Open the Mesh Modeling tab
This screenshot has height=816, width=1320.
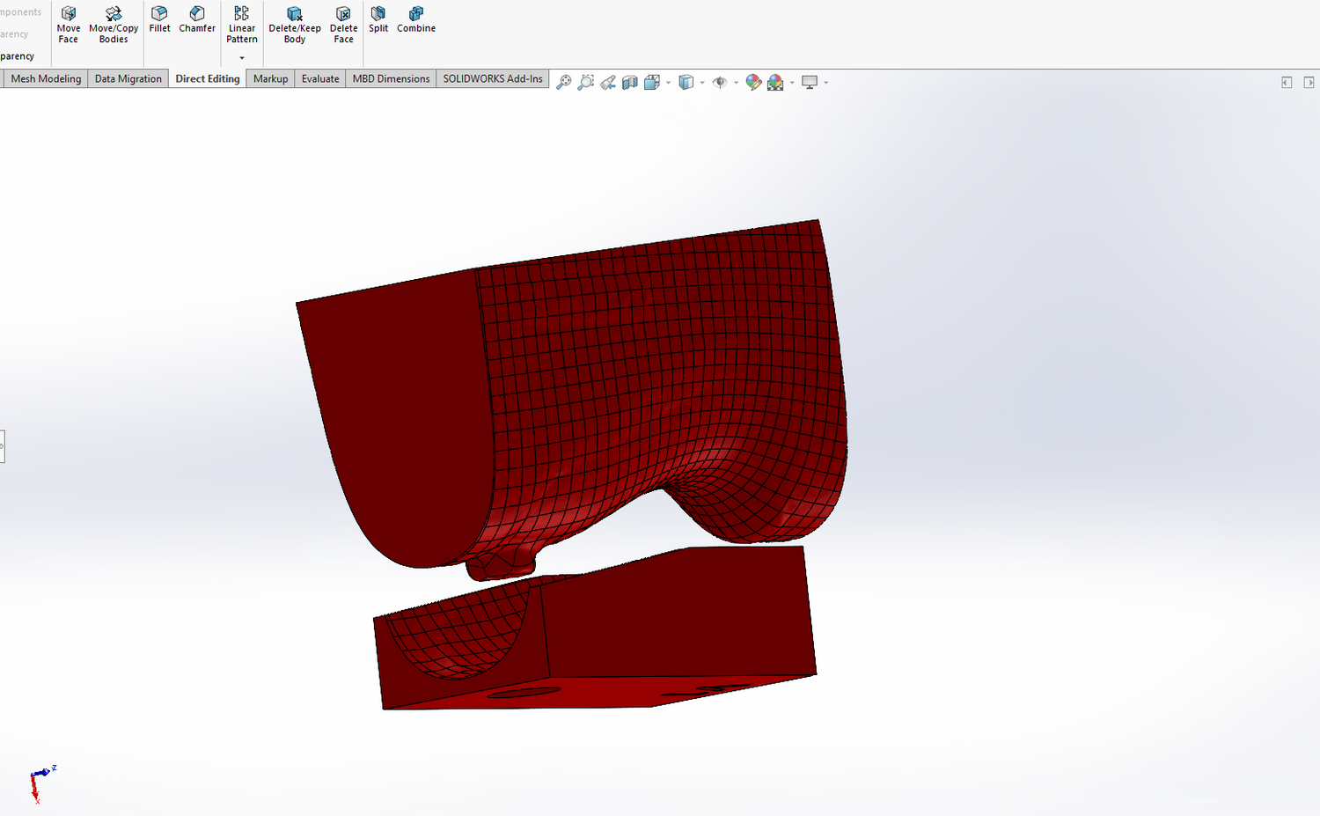point(46,78)
